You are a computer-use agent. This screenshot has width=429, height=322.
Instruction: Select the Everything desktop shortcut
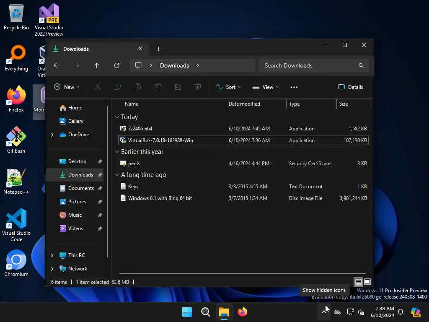tap(16, 58)
